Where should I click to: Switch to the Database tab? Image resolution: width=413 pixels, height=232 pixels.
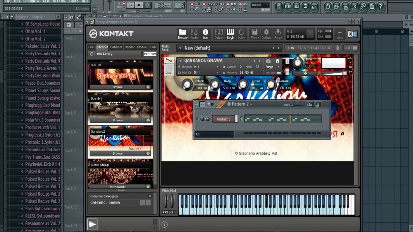pos(116,47)
